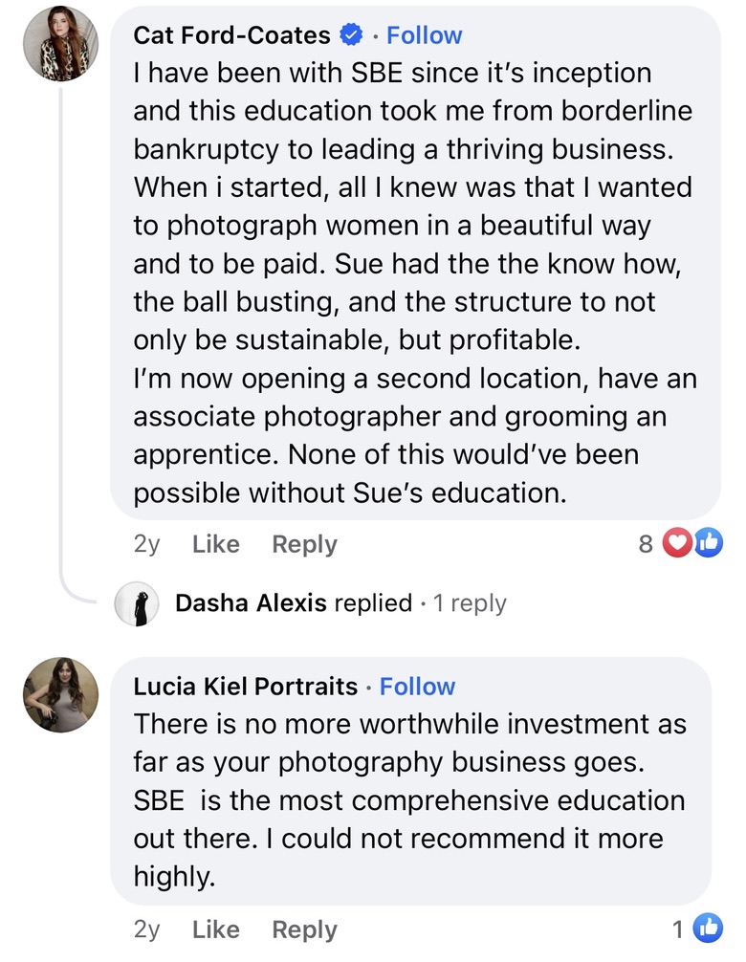Follow Lucia Kiel Portraits

point(417,687)
